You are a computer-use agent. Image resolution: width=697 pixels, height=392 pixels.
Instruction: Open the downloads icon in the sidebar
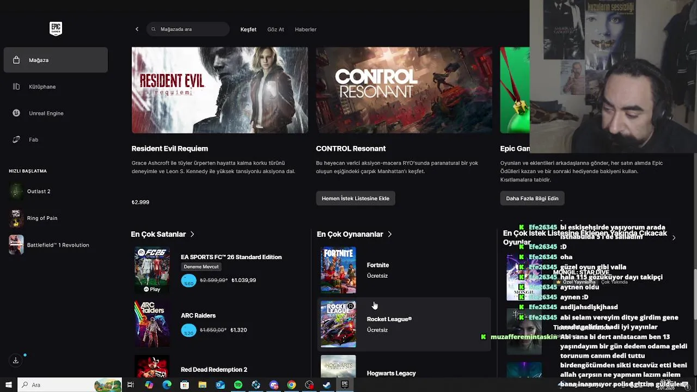pyautogui.click(x=16, y=360)
